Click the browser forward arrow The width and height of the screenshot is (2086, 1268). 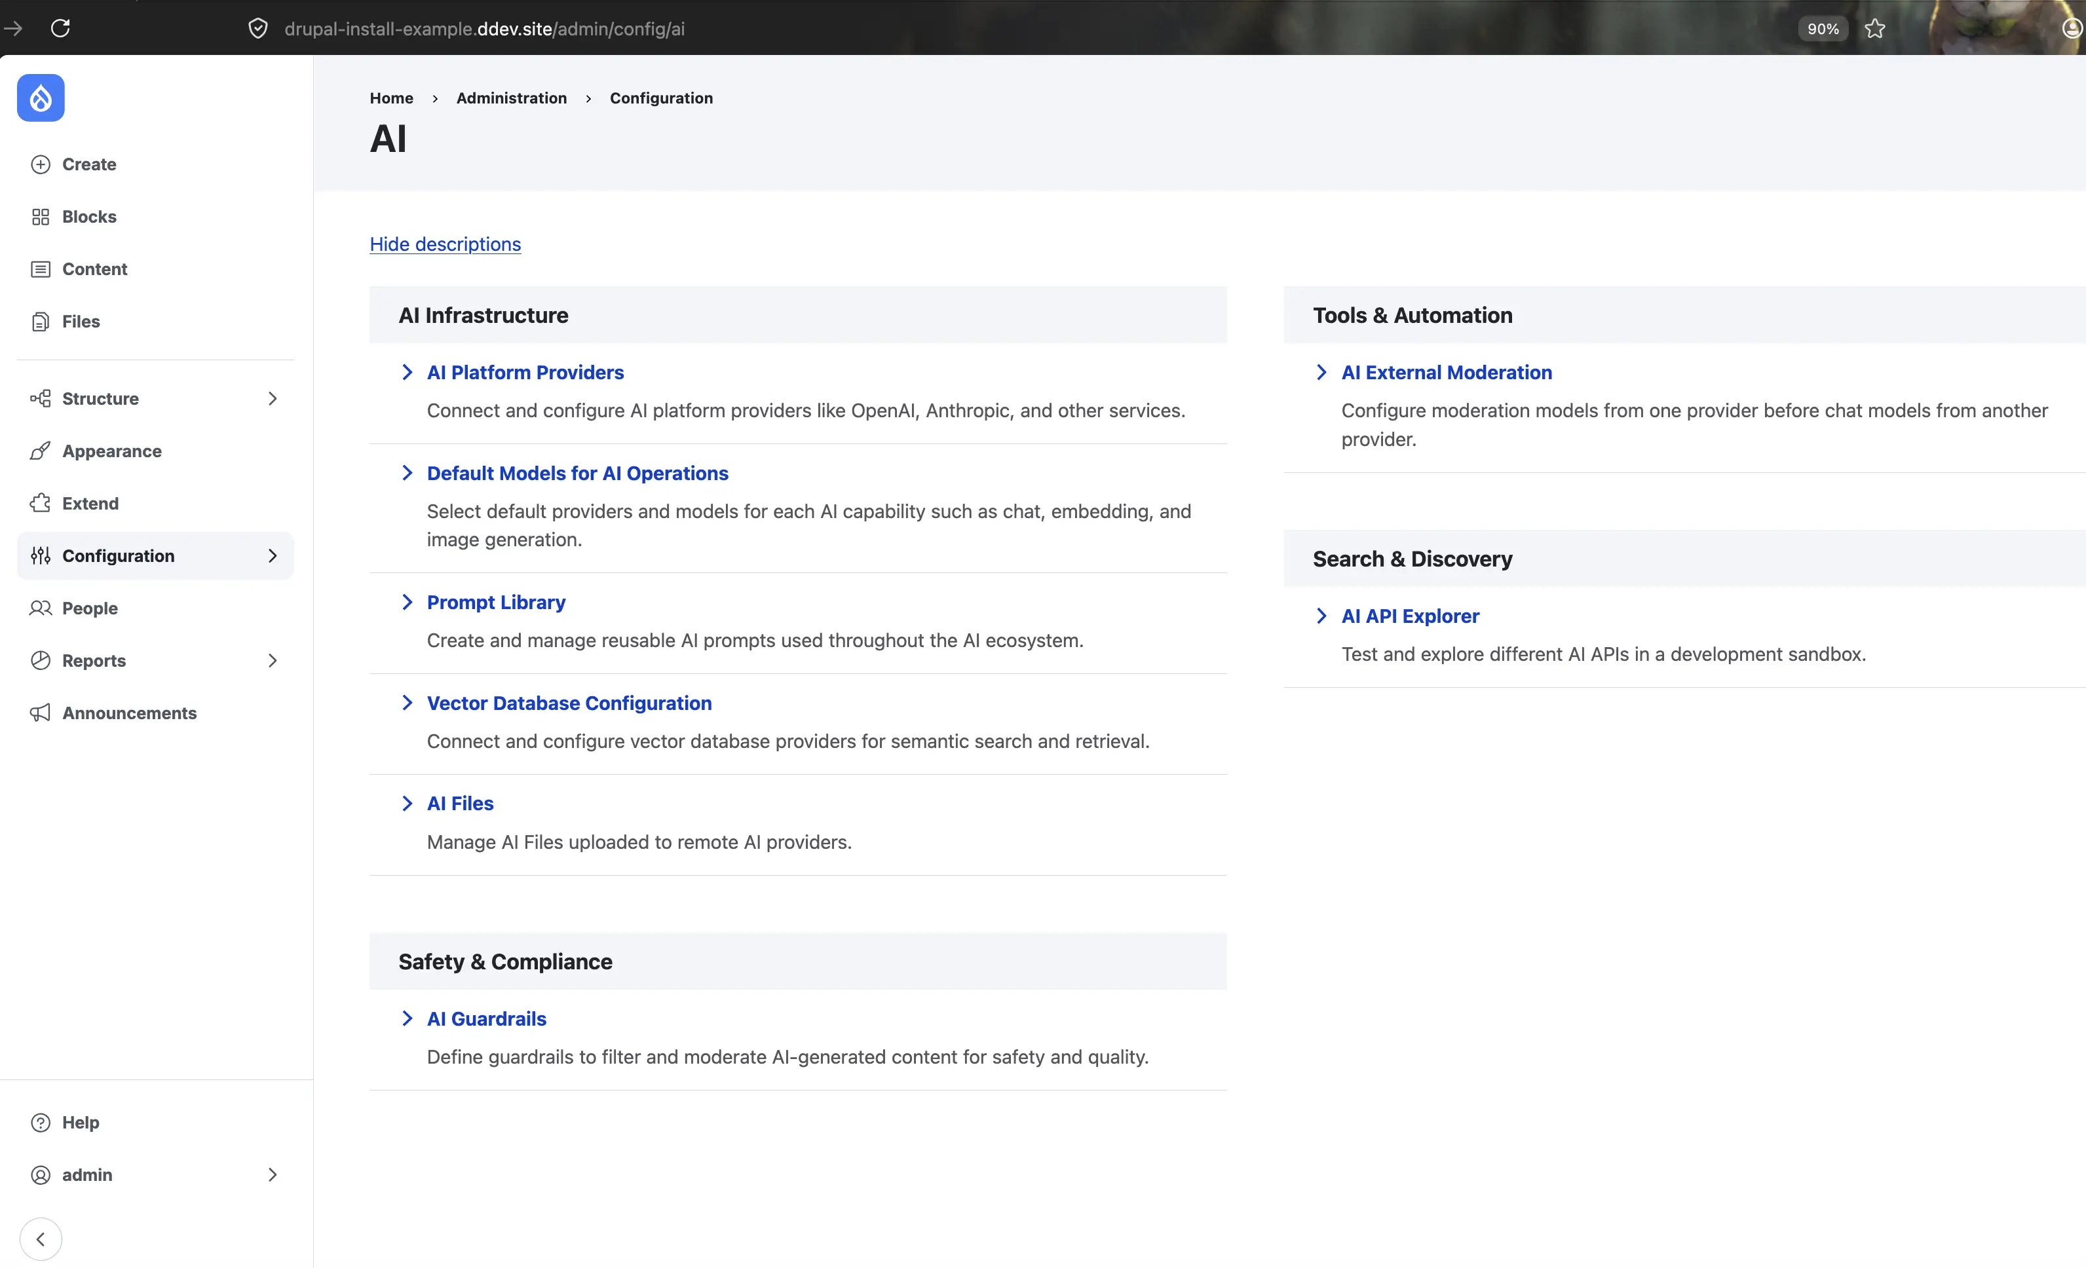tap(12, 29)
